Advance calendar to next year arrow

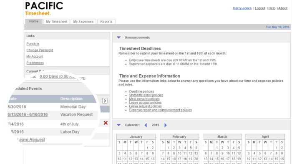click(165, 125)
